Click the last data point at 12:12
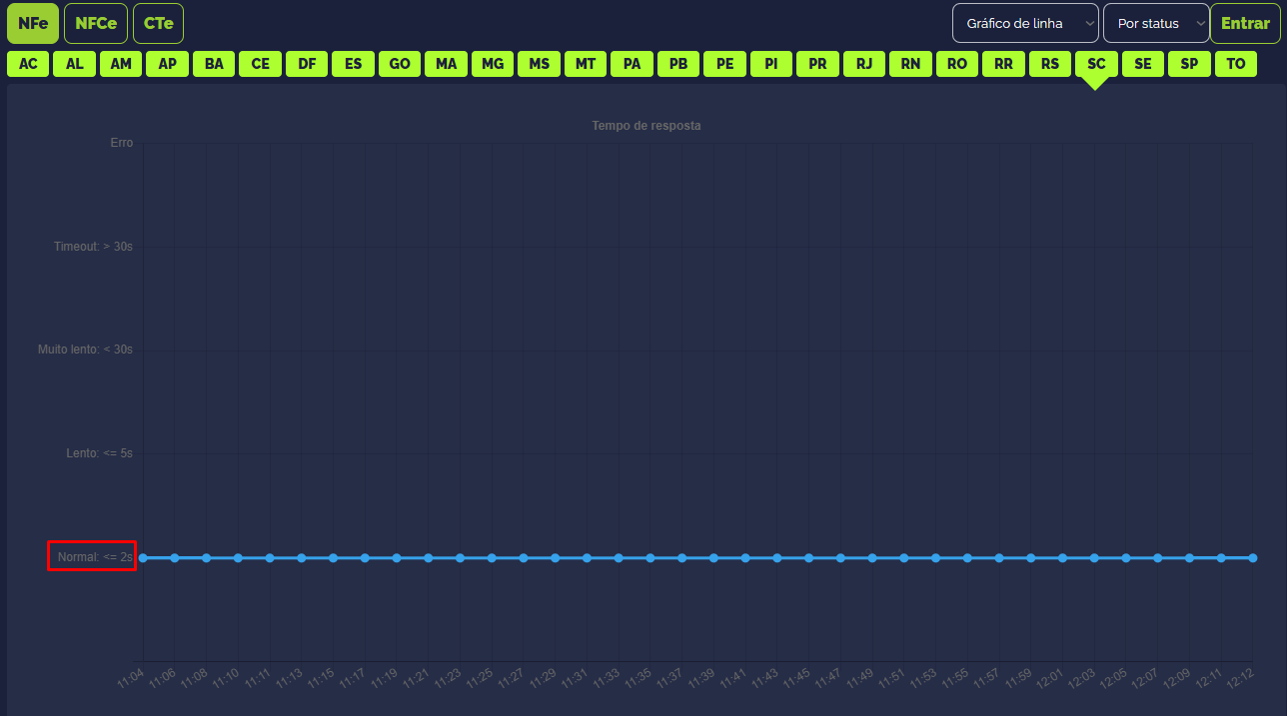Image resolution: width=1287 pixels, height=716 pixels. coord(1252,558)
